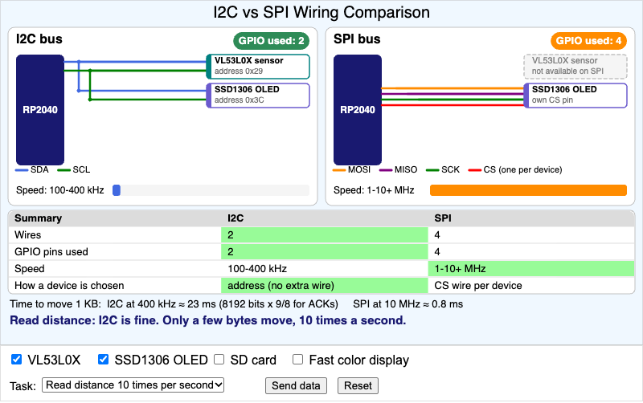
Task: Click the Wires row label
Action: (28, 235)
